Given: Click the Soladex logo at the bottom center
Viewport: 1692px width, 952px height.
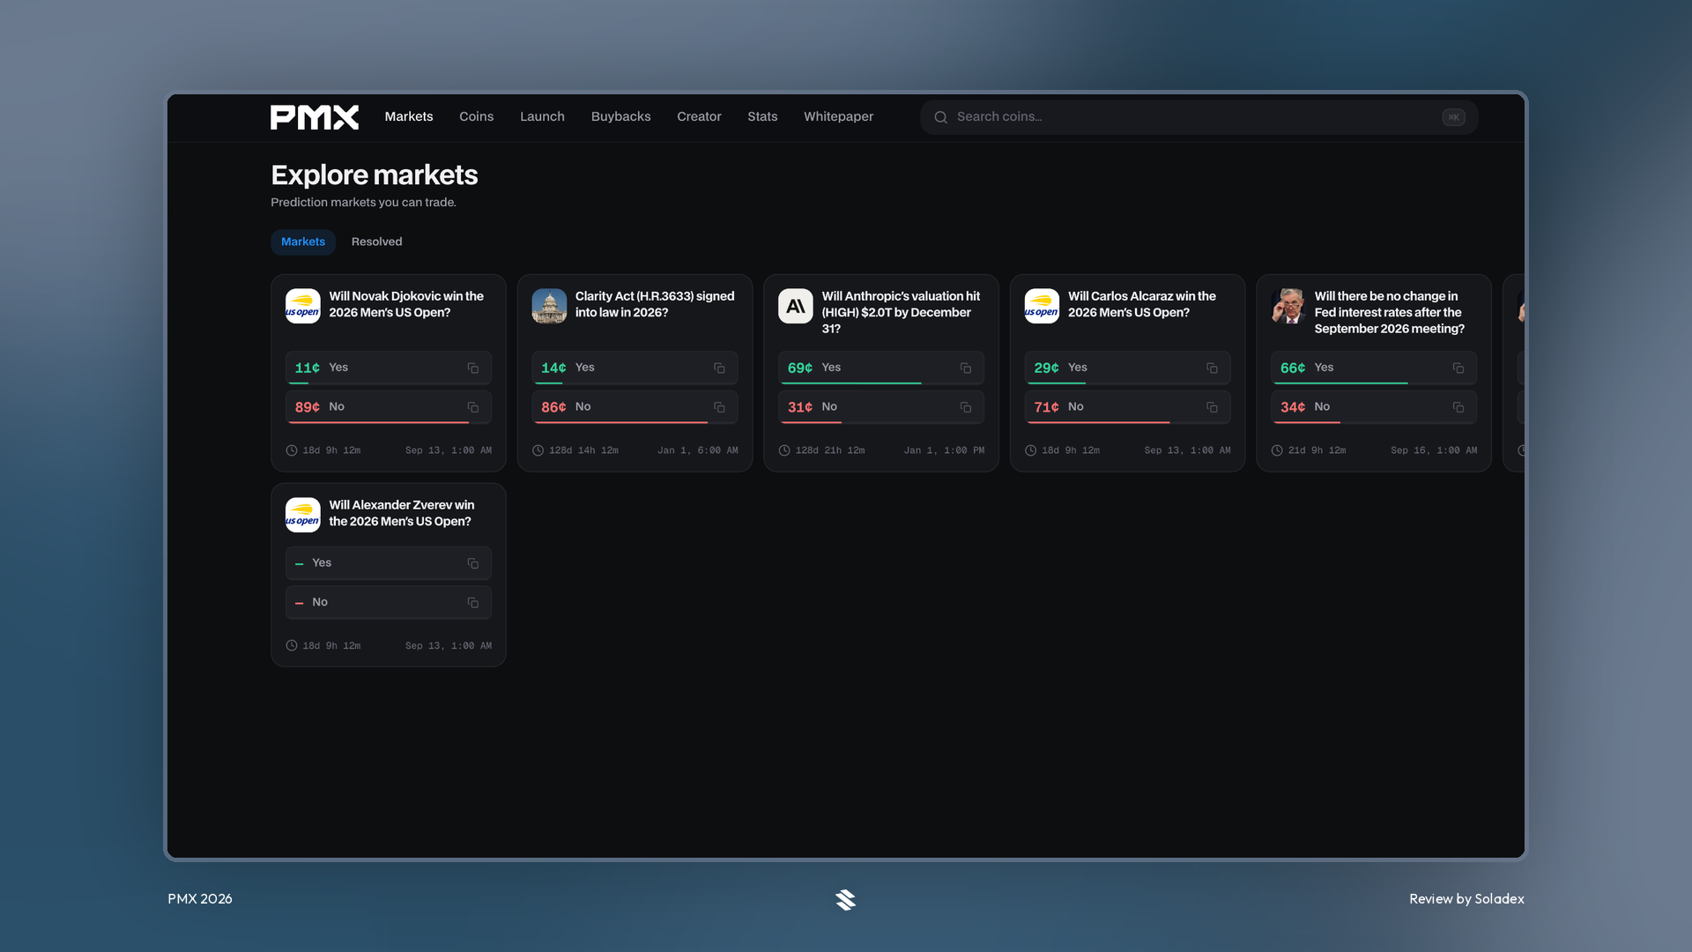Looking at the screenshot, I should [x=846, y=900].
